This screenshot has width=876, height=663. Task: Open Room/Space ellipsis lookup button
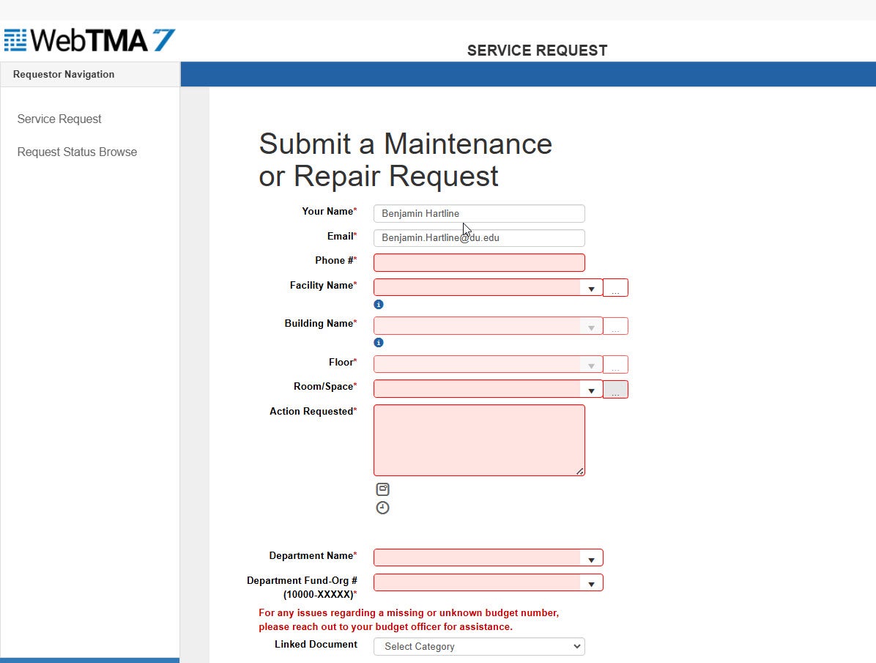[x=615, y=390]
